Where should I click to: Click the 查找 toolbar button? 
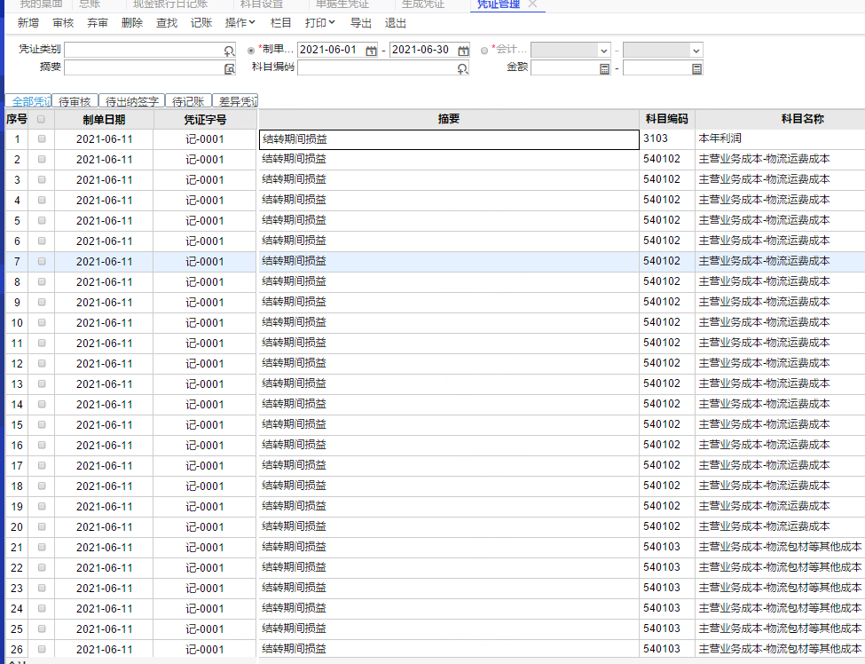[x=167, y=22]
